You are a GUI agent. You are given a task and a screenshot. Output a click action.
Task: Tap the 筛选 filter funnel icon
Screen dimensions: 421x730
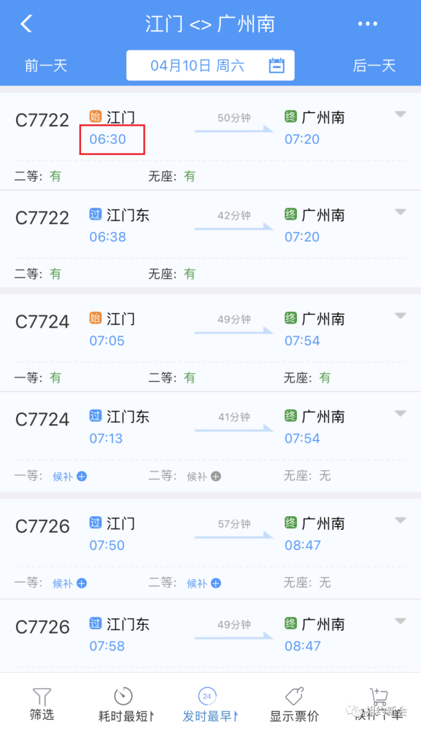42,697
